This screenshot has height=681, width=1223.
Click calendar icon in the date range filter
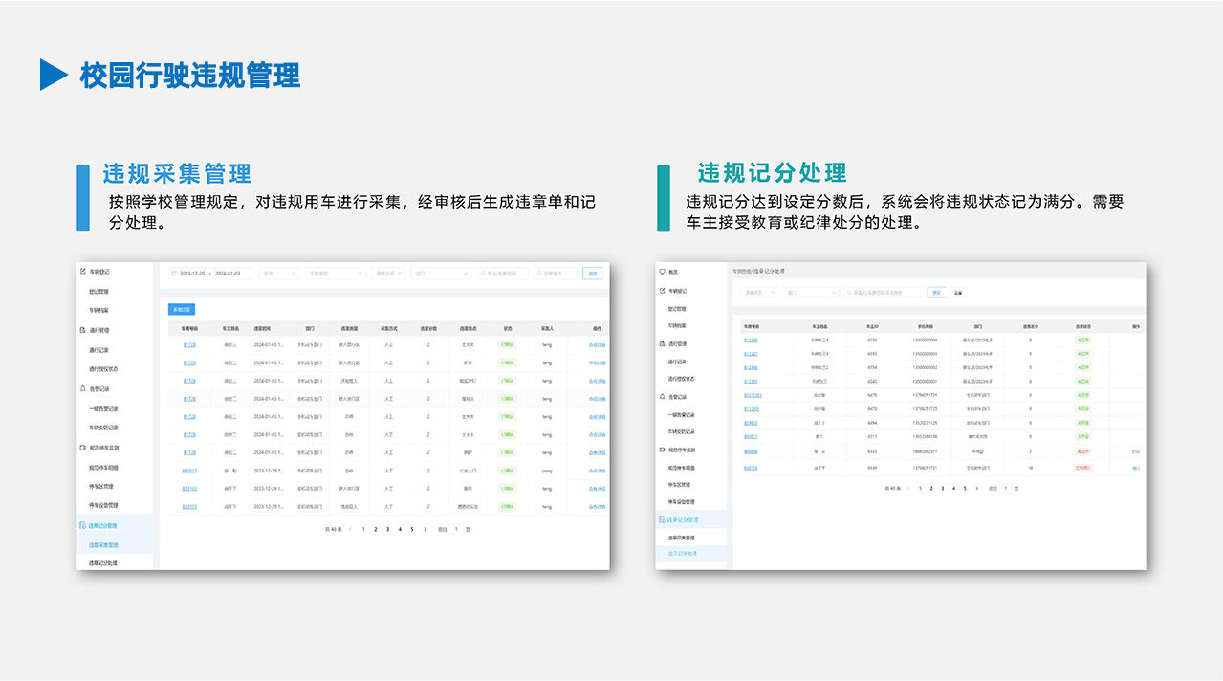pyautogui.click(x=174, y=274)
